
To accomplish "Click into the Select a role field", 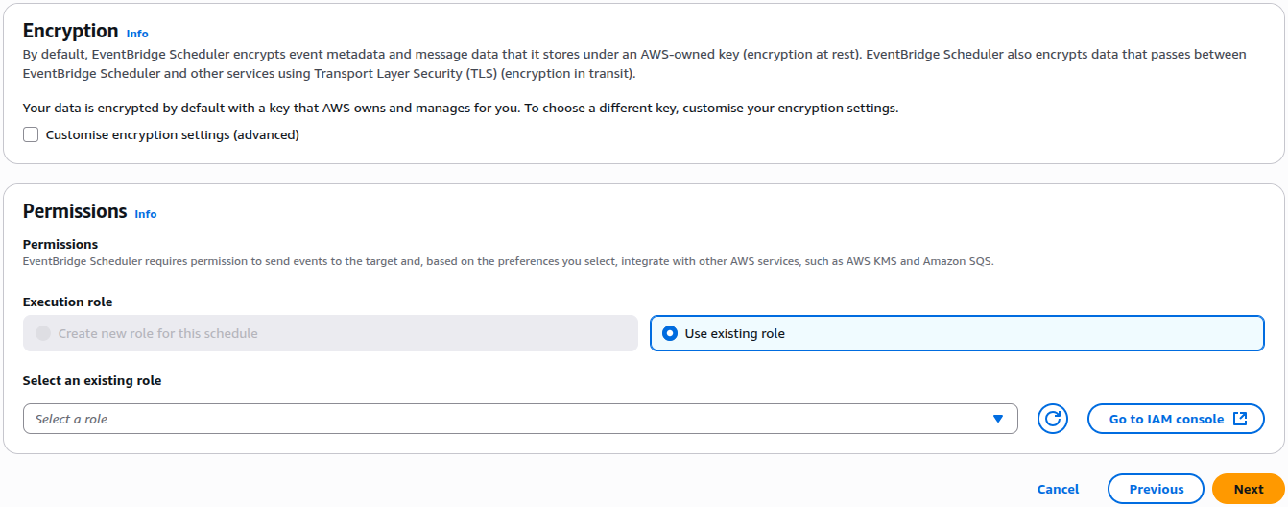I will click(x=499, y=419).
